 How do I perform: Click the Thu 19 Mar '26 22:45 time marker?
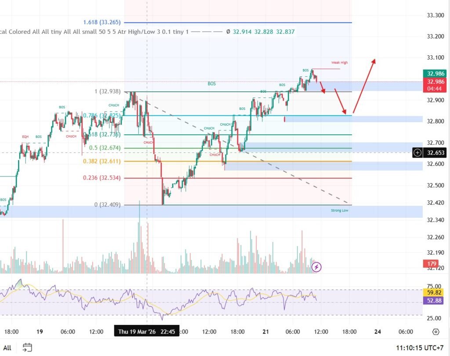coord(147,331)
